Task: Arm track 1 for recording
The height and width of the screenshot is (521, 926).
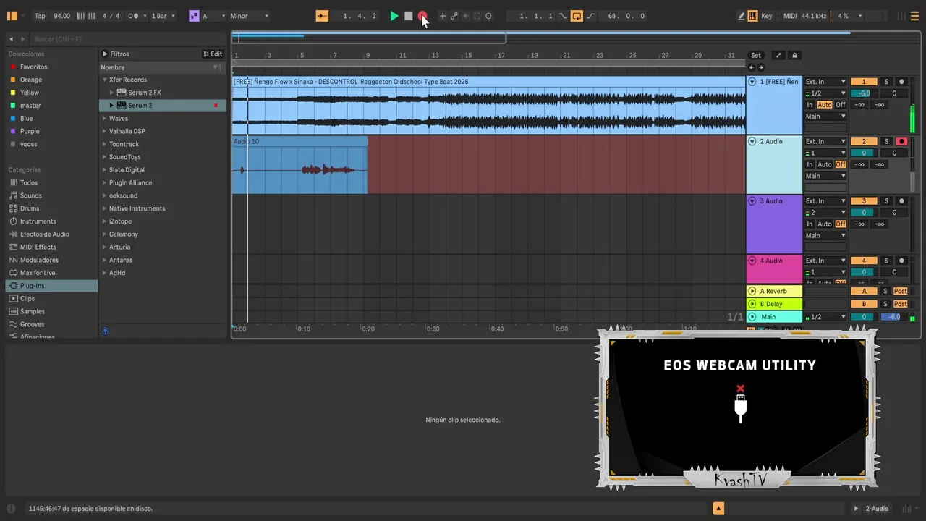Action: point(901,82)
